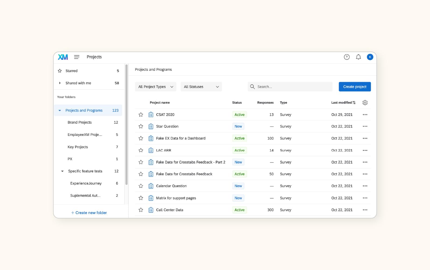This screenshot has width=430, height=270.
Task: Click the survey icon for LAC ARR
Action: [151, 150]
